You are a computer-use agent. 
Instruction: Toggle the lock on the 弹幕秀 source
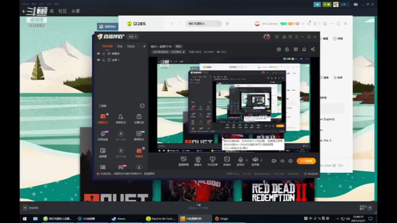(x=104, y=54)
